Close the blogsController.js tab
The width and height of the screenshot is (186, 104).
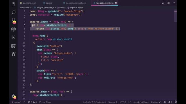tap(116, 3)
